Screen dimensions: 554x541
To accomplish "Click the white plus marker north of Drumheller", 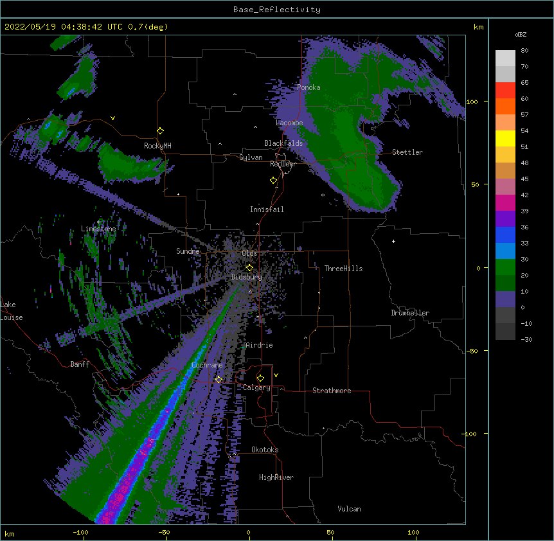I will [x=393, y=241].
